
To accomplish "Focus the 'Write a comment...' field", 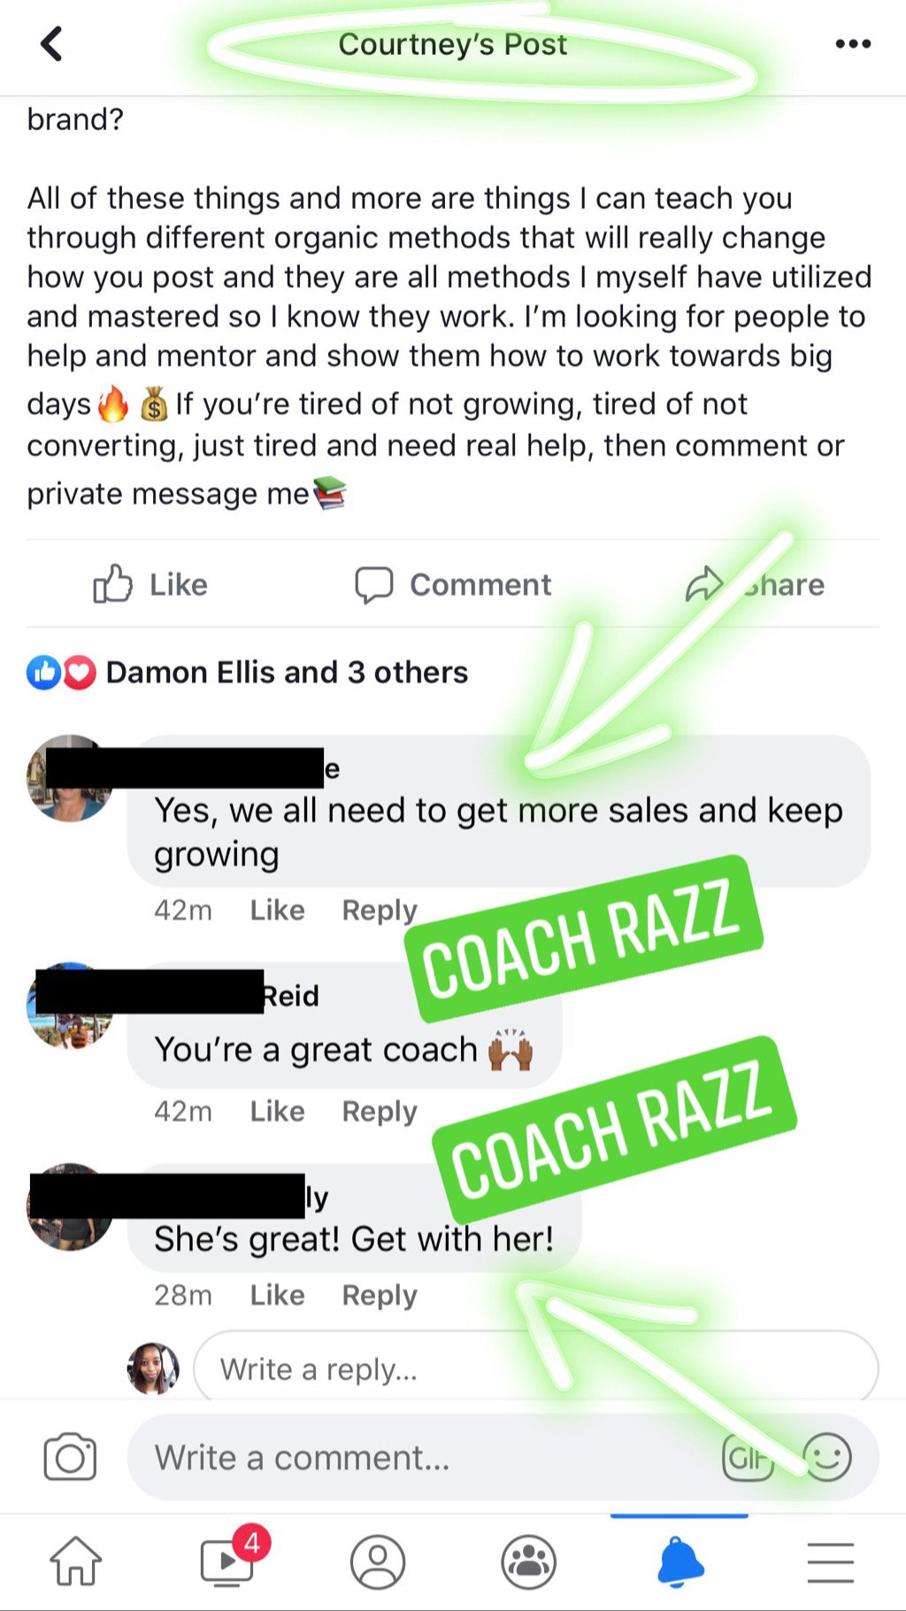I will point(503,1457).
